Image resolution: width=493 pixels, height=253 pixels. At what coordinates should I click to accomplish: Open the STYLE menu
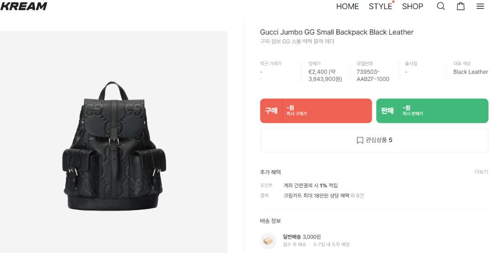pyautogui.click(x=380, y=7)
